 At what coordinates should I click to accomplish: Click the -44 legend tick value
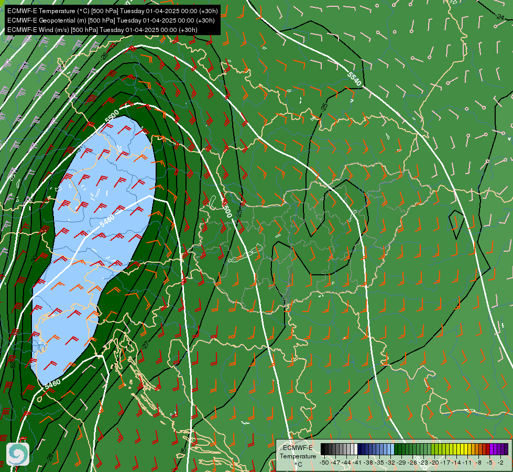point(346,463)
